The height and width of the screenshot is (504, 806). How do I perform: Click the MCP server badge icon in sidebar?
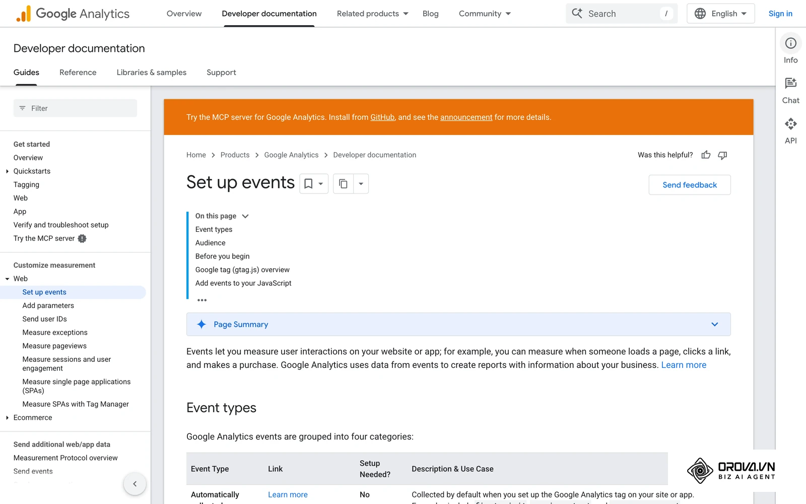(x=82, y=238)
